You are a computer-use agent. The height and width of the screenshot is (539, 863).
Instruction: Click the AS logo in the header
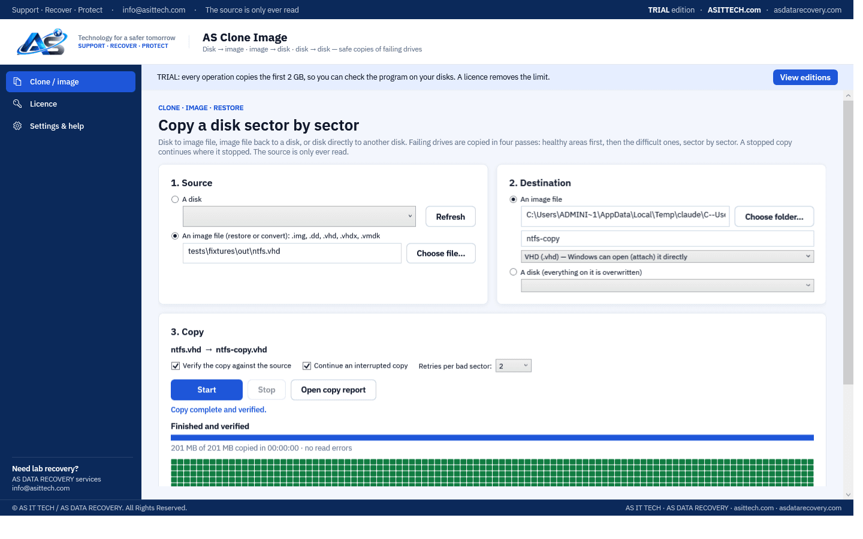pyautogui.click(x=42, y=42)
